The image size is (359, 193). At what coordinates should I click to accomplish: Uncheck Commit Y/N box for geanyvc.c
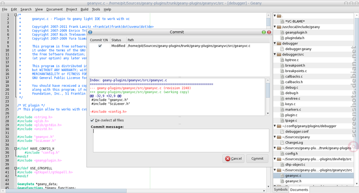100,46
